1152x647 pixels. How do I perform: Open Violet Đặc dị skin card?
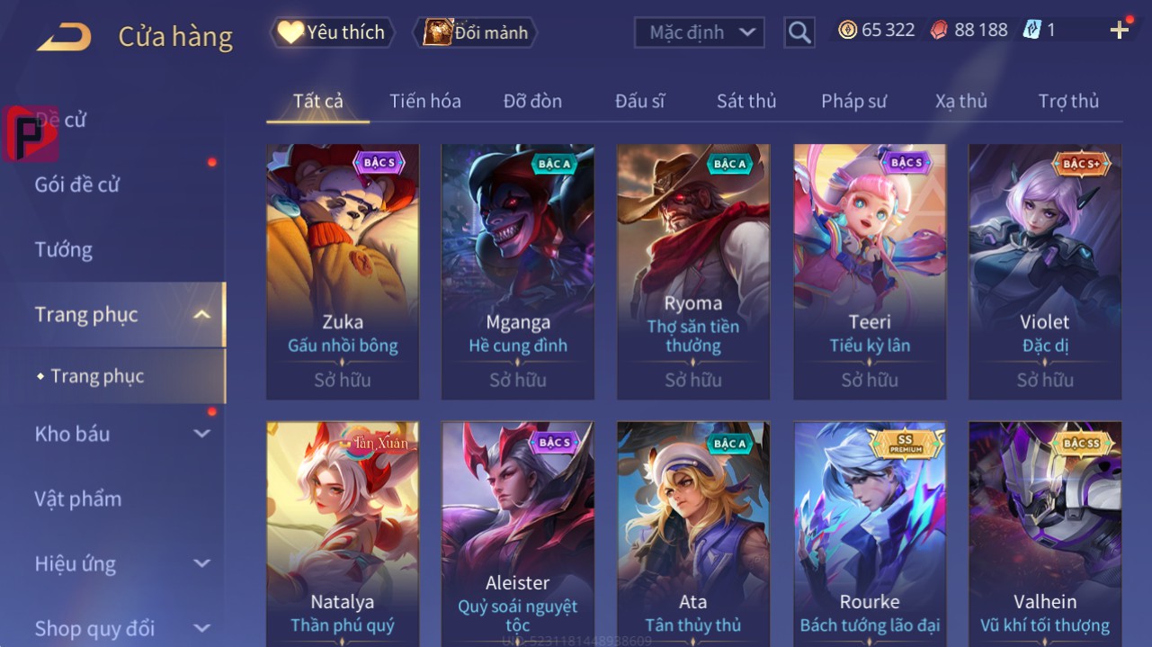pos(1045,272)
